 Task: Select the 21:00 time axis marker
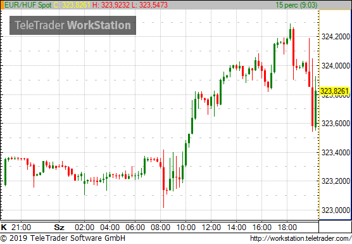21,228
